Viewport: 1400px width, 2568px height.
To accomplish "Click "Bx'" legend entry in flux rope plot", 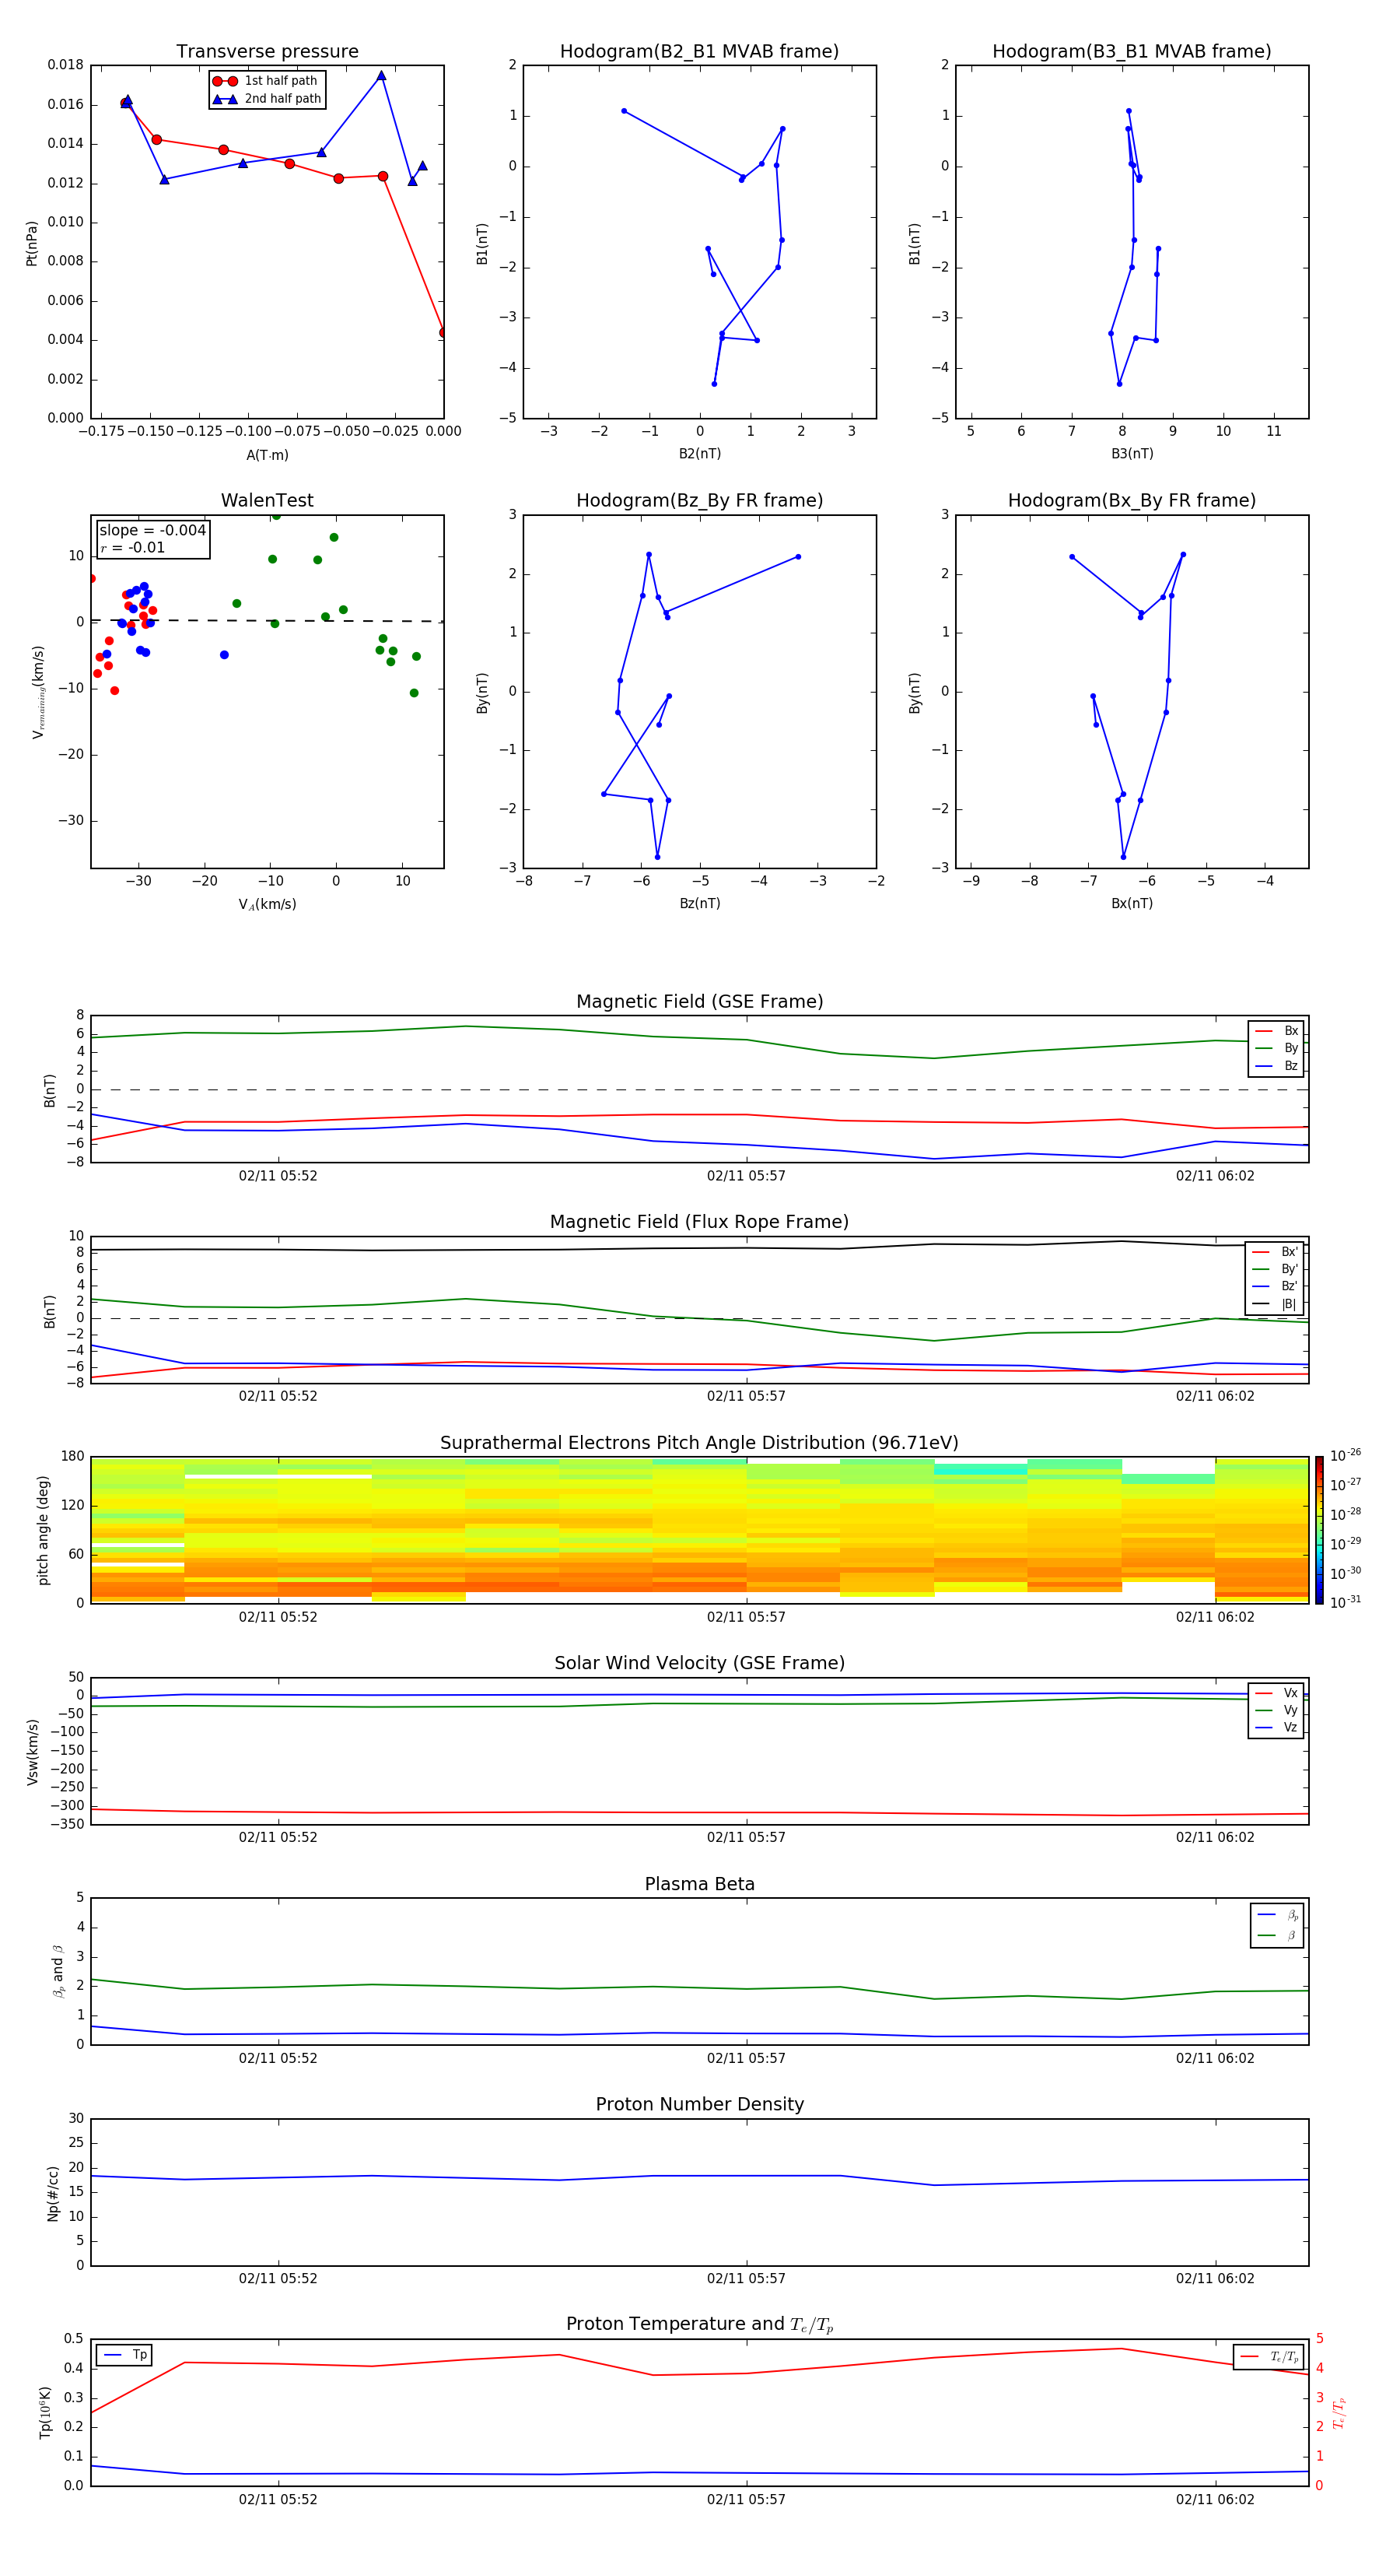I will coord(1275,1252).
